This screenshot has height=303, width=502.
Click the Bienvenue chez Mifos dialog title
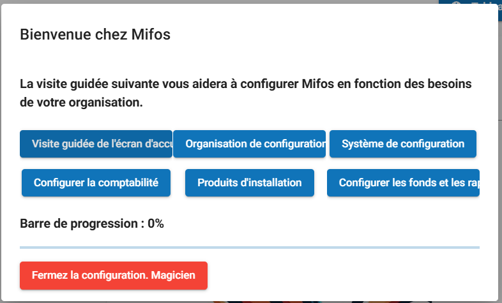coord(95,34)
